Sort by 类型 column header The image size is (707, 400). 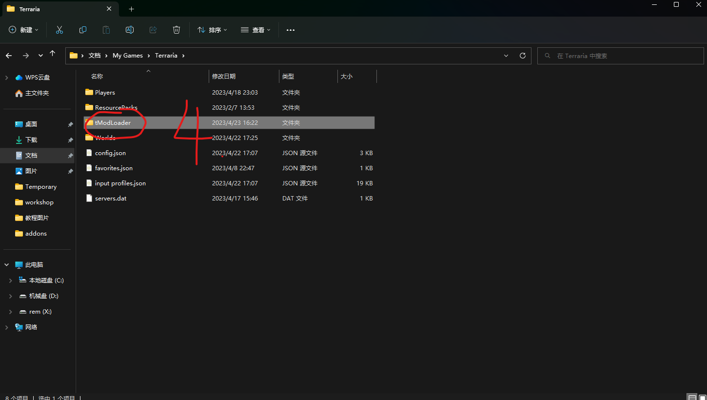pyautogui.click(x=288, y=76)
